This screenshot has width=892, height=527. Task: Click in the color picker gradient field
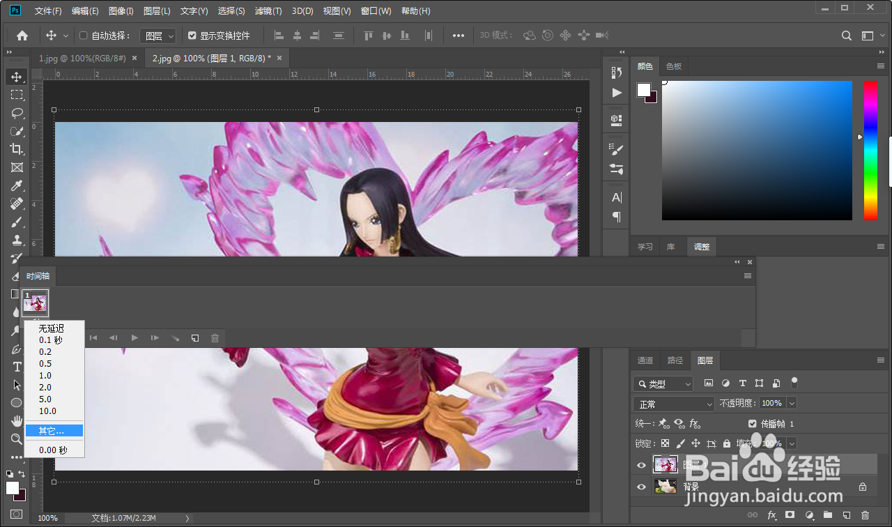757,151
